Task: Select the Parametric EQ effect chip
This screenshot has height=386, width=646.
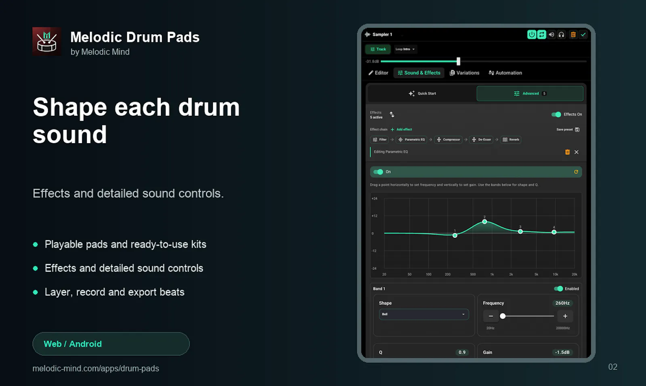Action: (411, 140)
